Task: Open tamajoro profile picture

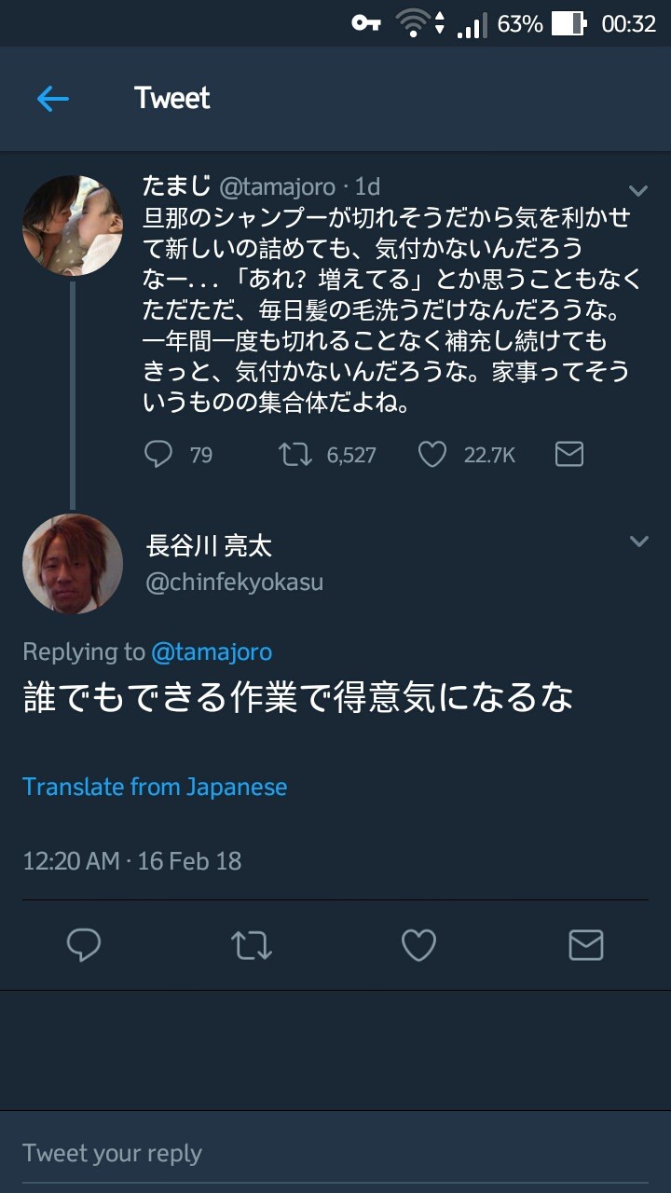Action: 73,226
